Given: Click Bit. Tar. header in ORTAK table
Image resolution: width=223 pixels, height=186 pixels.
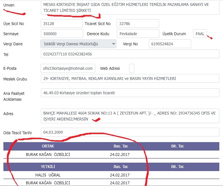Looking at the screenshot, I should click(178, 146).
